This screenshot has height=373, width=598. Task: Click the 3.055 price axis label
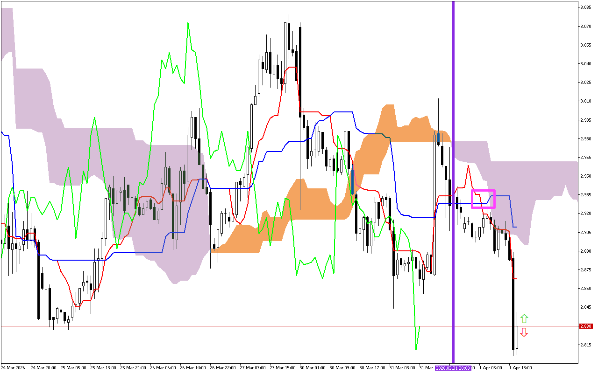click(x=586, y=45)
